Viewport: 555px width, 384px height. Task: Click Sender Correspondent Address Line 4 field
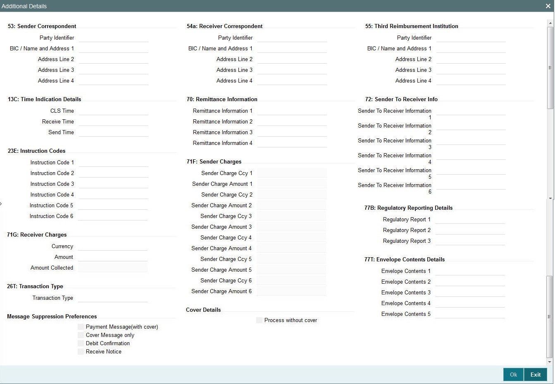point(114,81)
